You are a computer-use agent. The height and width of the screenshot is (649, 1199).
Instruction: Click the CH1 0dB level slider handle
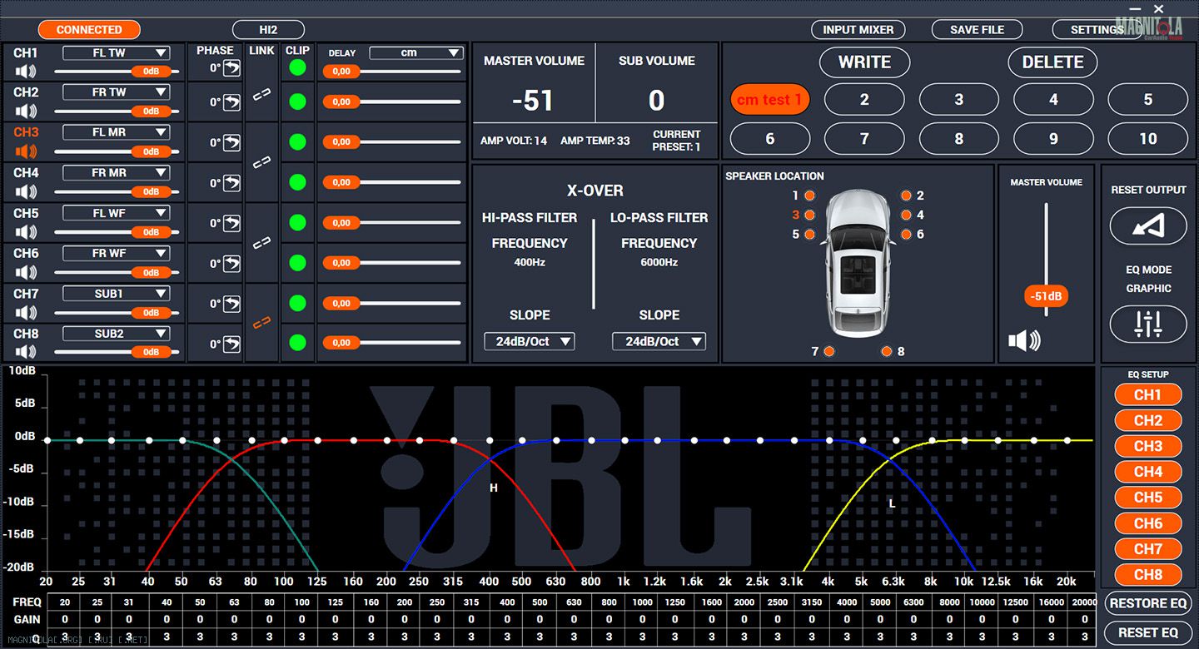151,72
